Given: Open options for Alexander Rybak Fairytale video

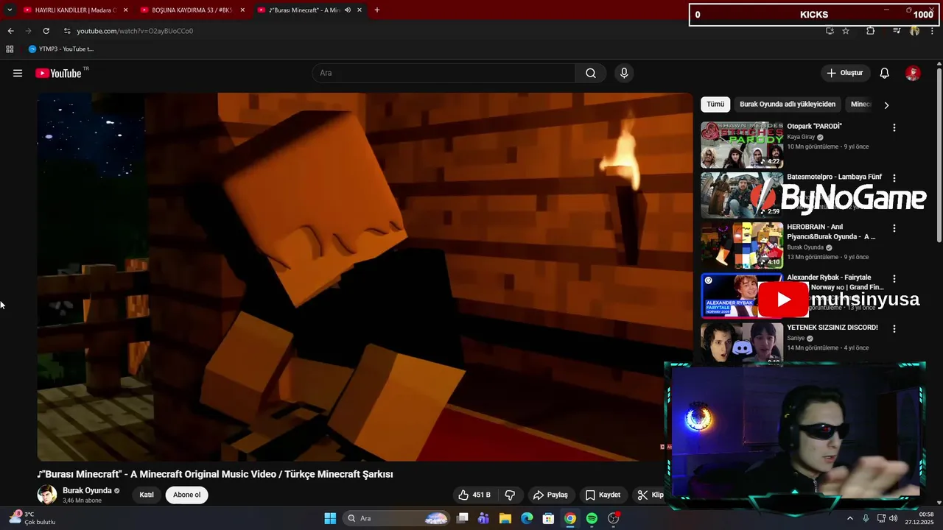Looking at the screenshot, I should point(894,279).
